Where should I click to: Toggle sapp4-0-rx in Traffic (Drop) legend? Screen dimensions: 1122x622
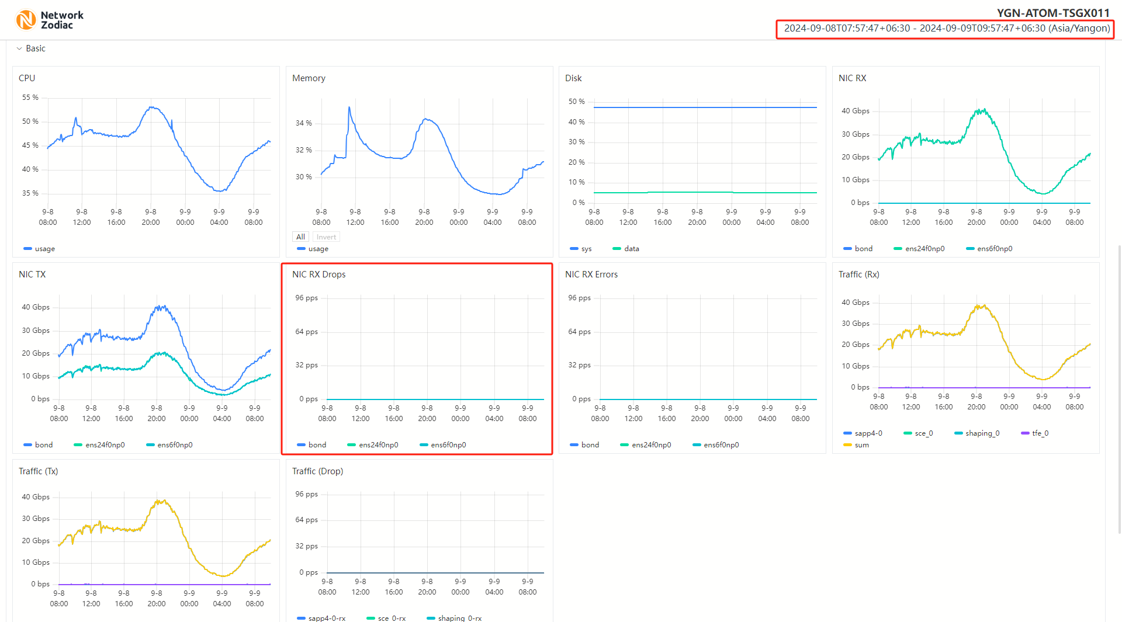(x=321, y=618)
